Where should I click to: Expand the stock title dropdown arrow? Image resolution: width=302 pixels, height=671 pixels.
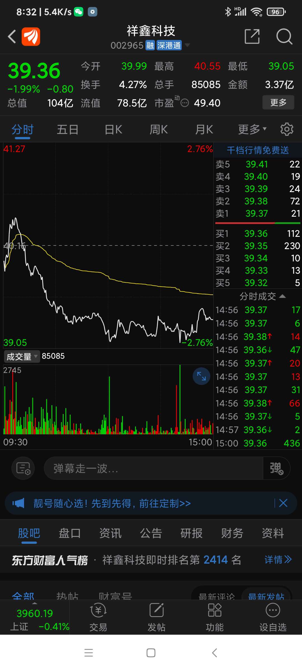click(x=187, y=45)
